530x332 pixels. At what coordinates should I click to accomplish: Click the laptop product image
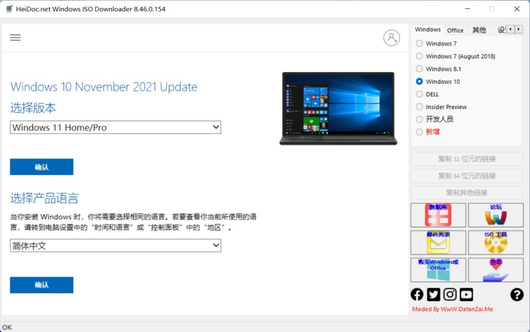coord(338,109)
